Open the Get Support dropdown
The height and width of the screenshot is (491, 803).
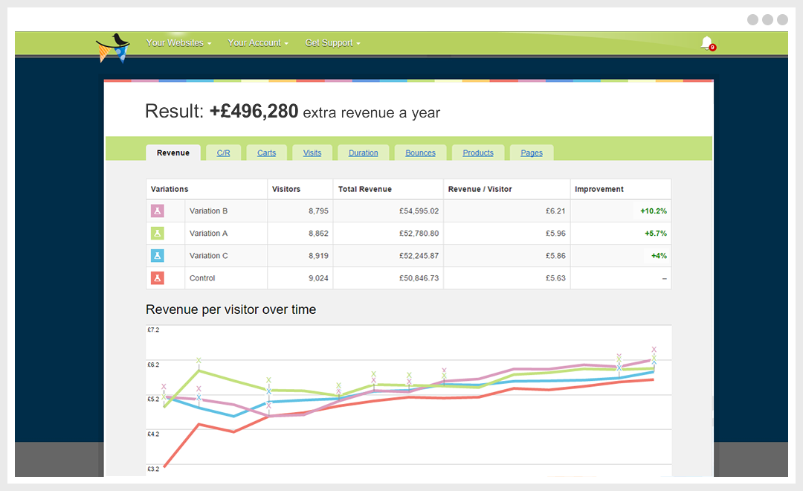(333, 43)
